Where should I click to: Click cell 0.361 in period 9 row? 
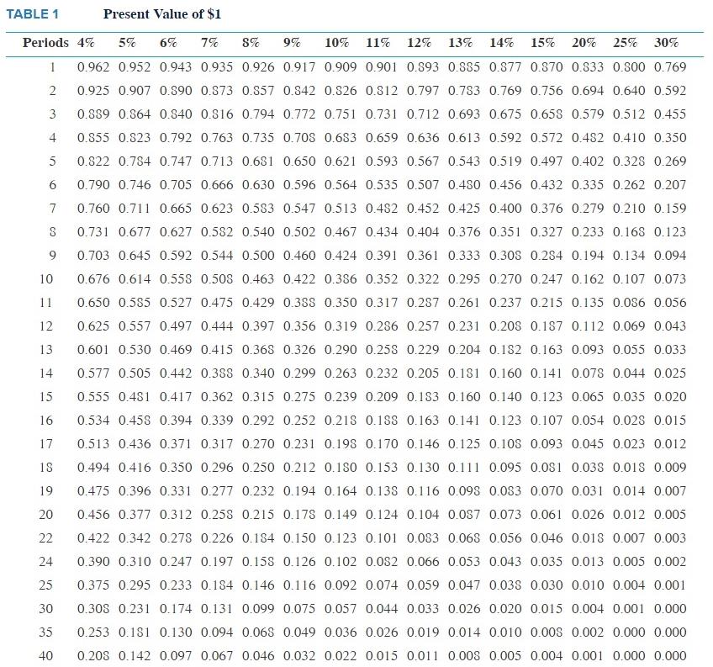(423, 256)
